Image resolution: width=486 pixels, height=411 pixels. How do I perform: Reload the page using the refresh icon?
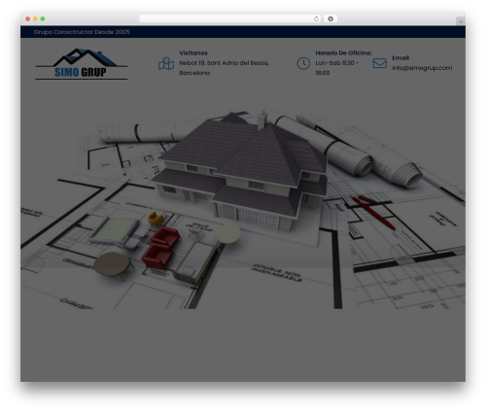316,19
